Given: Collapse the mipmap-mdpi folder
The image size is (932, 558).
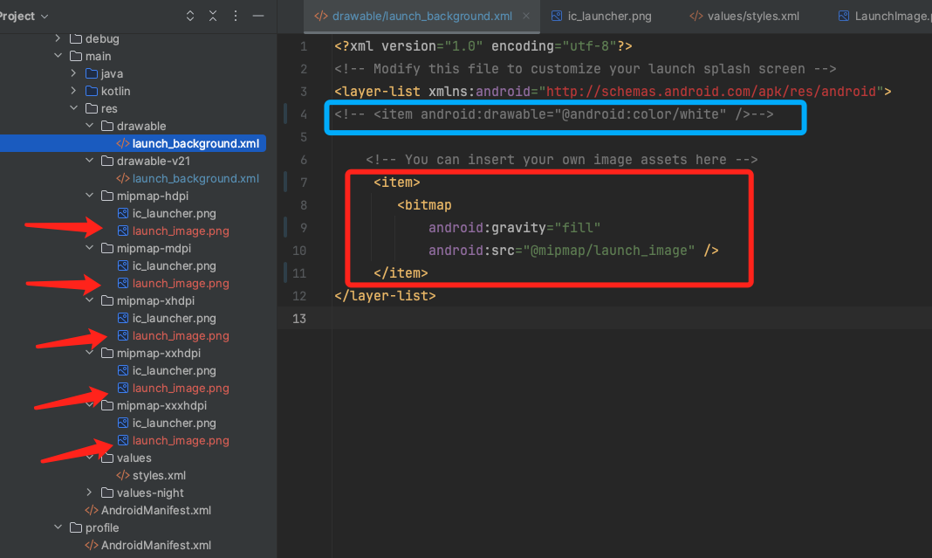Looking at the screenshot, I should (x=90, y=248).
